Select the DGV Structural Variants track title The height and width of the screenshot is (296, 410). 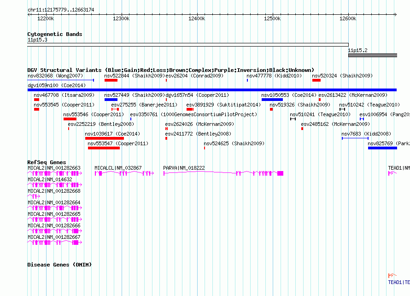pyautogui.click(x=171, y=70)
